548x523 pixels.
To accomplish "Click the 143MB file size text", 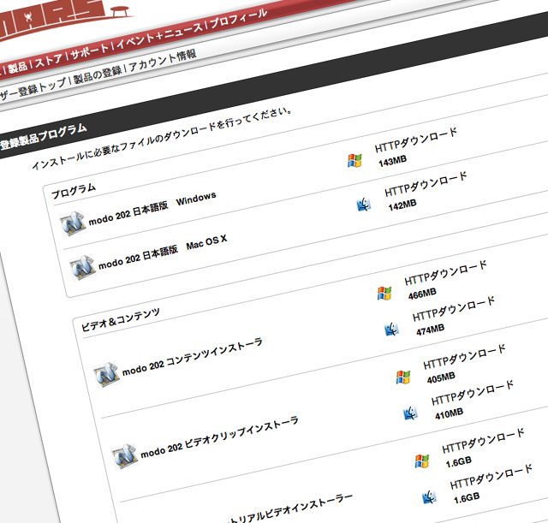I will pos(393,161).
